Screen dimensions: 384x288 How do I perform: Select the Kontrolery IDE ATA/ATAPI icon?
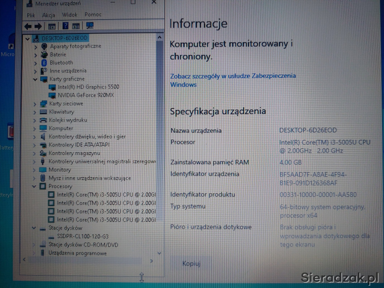[43, 145]
